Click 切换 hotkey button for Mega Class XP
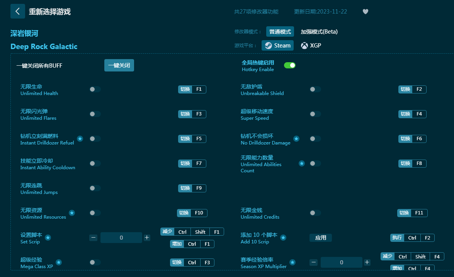 click(177, 262)
